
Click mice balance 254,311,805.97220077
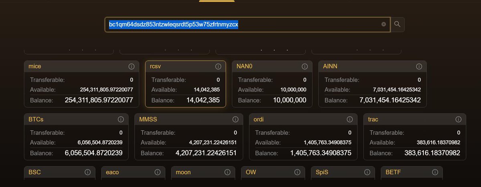pyautogui.click(x=99, y=100)
